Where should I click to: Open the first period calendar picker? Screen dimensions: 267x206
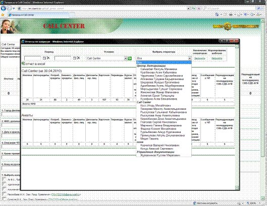pyautogui.click(x=44, y=58)
